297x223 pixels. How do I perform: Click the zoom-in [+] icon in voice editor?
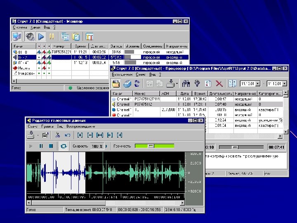80,135
